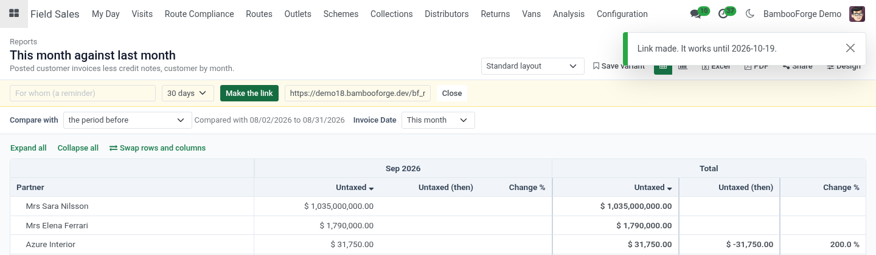Viewport: 876px width, 255px height.
Task: Click the Partner column header
Action: 132,188
